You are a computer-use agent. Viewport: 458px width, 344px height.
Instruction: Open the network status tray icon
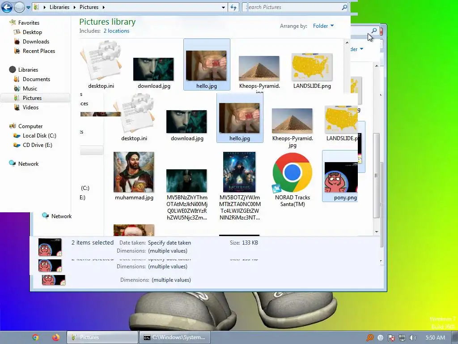click(402, 338)
